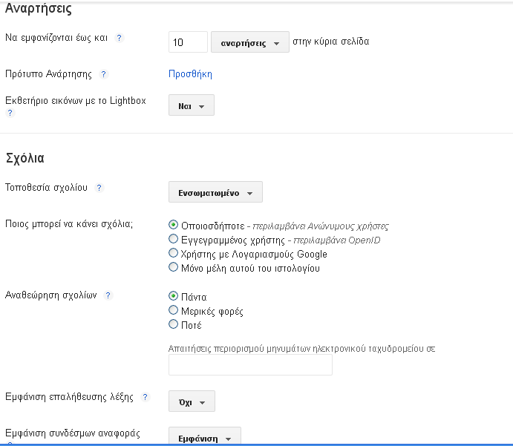Open the Εμφάνιση backlinks dropdown
The width and height of the screenshot is (513, 446).
click(205, 436)
